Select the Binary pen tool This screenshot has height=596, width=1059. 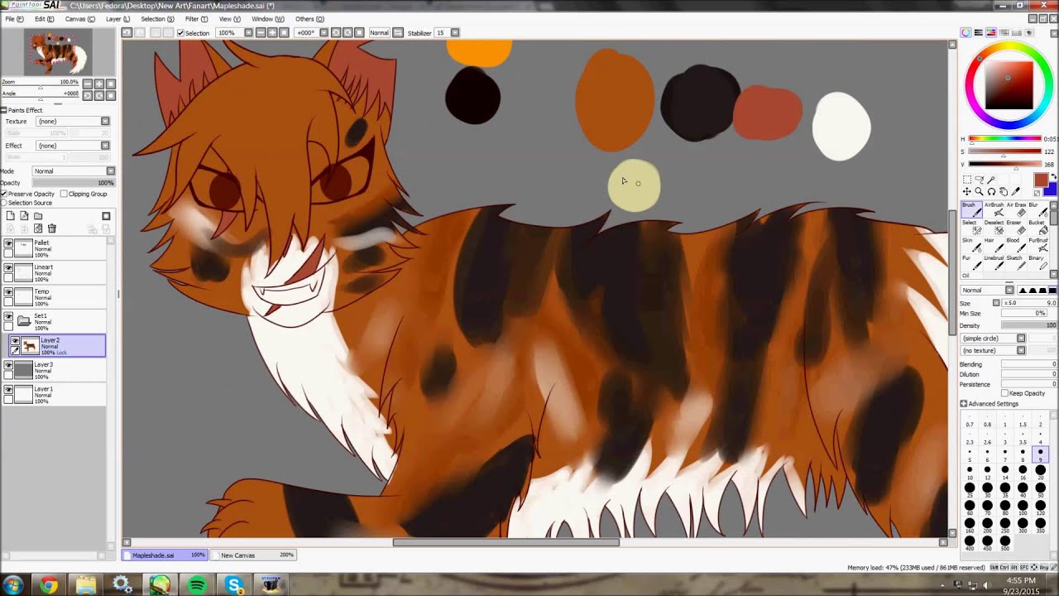point(1037,262)
